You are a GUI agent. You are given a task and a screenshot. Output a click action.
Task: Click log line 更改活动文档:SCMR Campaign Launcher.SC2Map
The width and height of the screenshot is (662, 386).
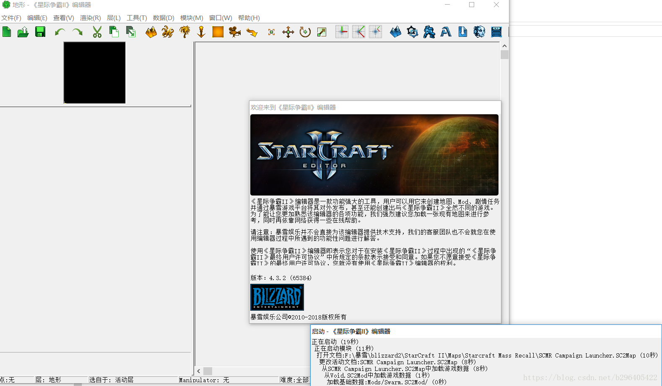(397, 362)
